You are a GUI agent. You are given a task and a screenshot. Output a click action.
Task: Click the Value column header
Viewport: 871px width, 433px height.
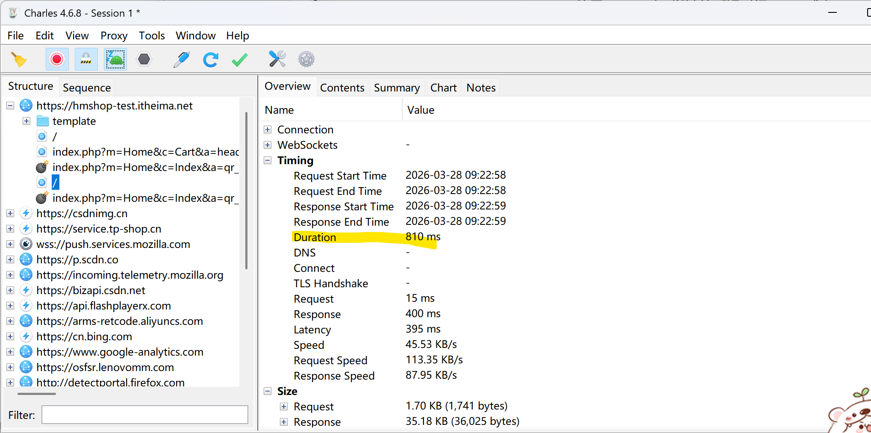(x=637, y=110)
